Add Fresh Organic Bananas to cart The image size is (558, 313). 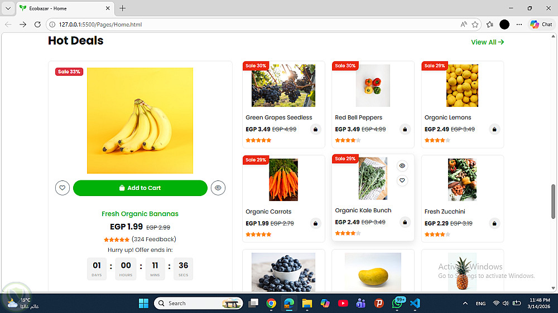140,188
